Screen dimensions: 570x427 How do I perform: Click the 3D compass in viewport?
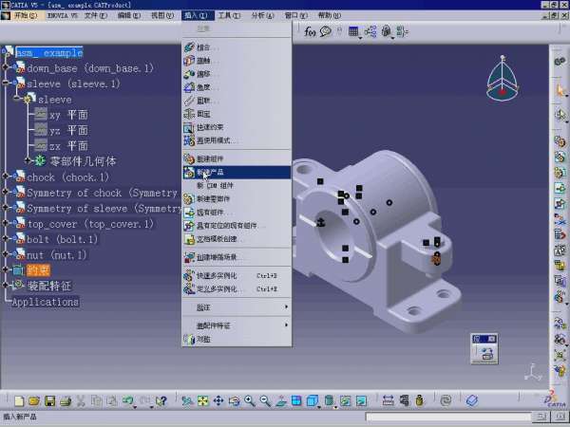pyautogui.click(x=503, y=78)
